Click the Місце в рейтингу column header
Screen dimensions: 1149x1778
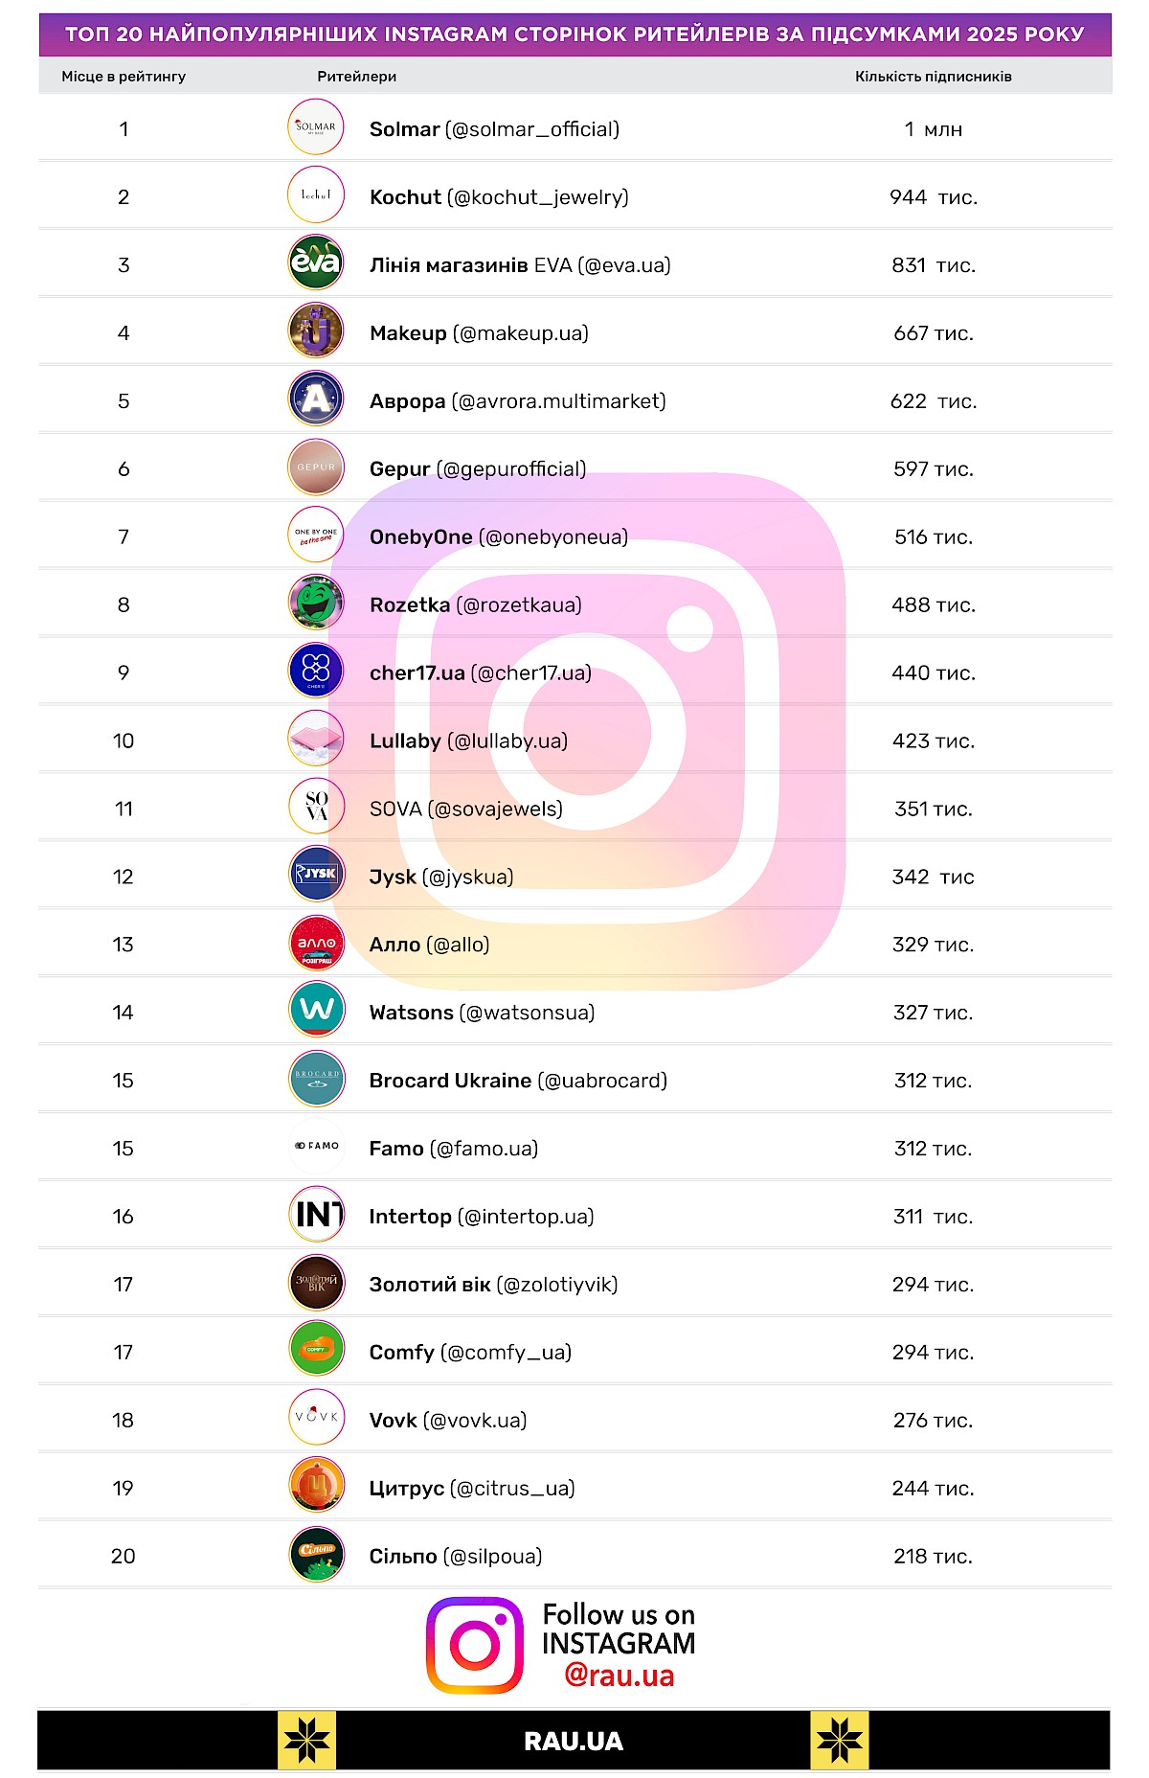coord(124,77)
